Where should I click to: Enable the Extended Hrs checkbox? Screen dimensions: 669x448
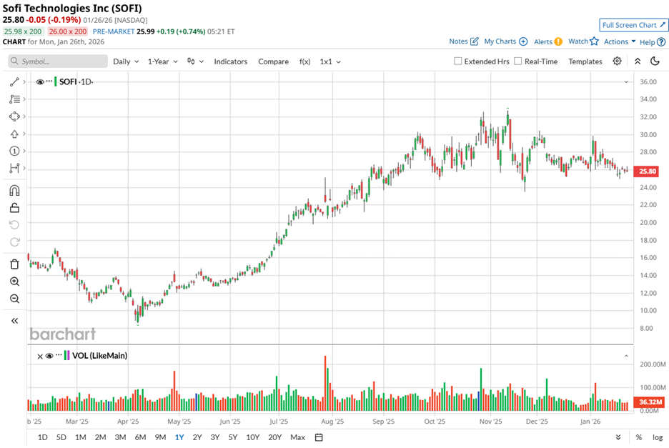(458, 61)
